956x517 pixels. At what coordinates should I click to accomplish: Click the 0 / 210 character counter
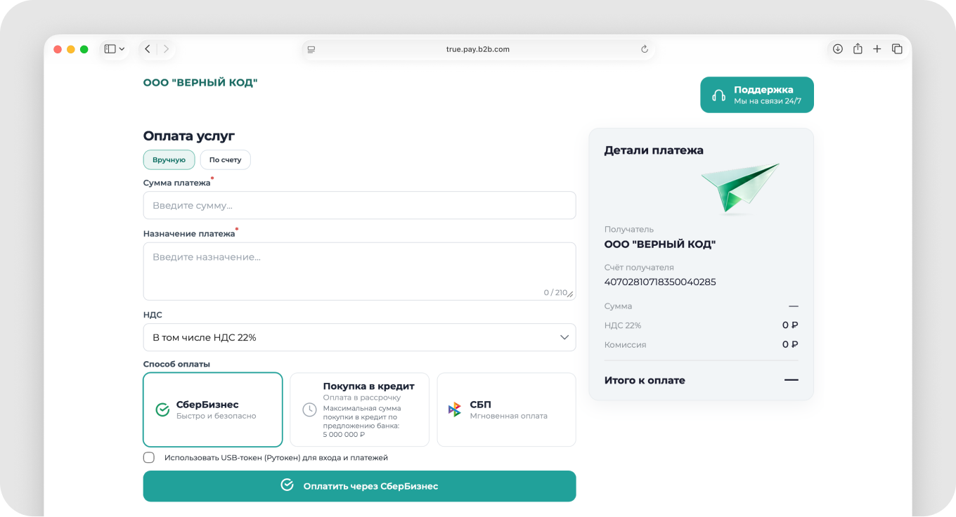(x=555, y=293)
